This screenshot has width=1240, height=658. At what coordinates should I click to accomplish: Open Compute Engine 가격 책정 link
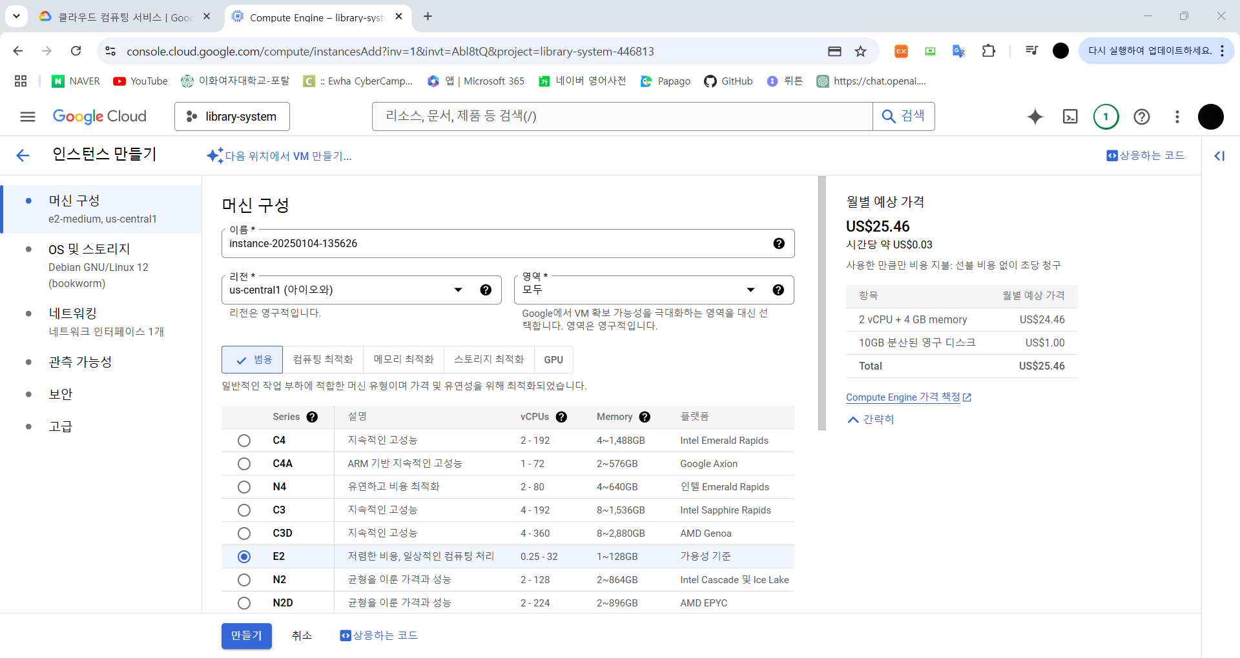[909, 397]
